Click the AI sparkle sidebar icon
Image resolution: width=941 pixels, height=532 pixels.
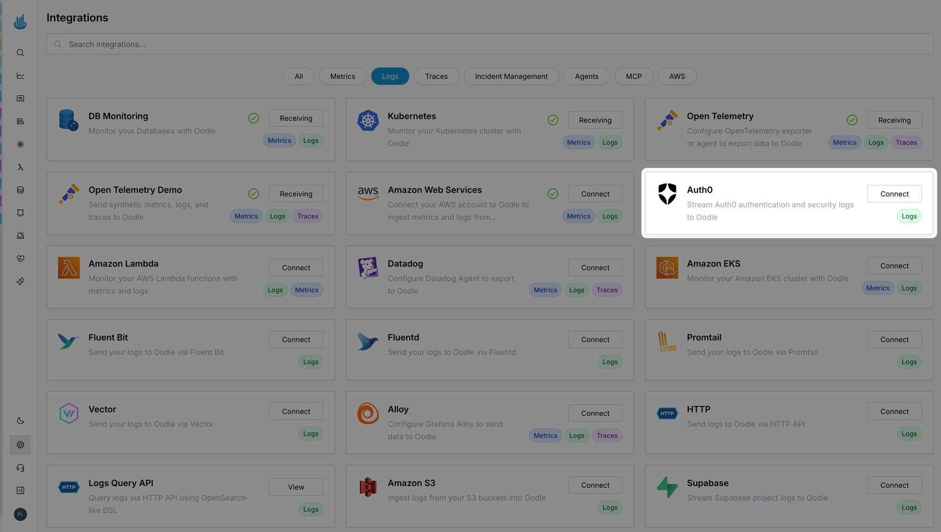click(x=20, y=281)
